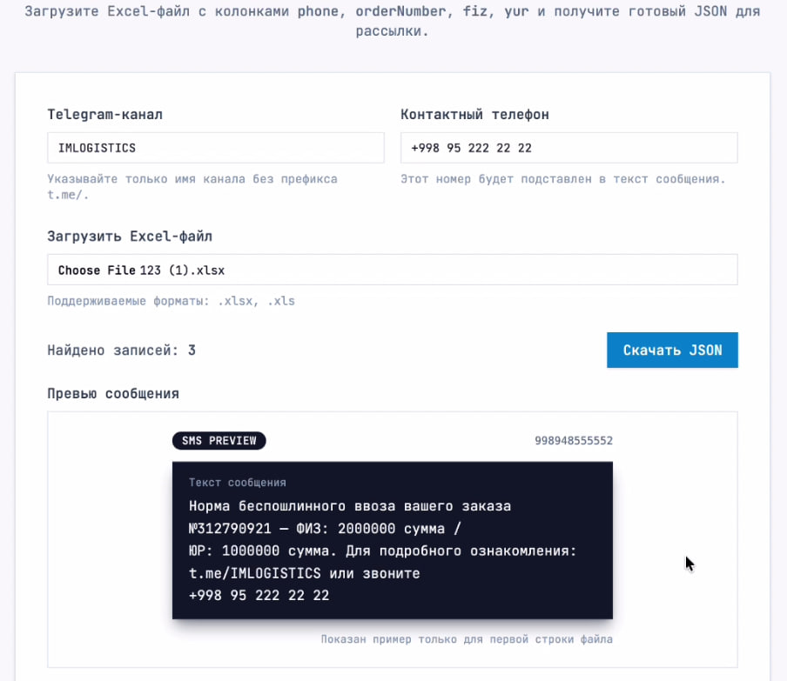The height and width of the screenshot is (681, 787).
Task: Click the Telegram-канал field label
Action: coord(104,115)
